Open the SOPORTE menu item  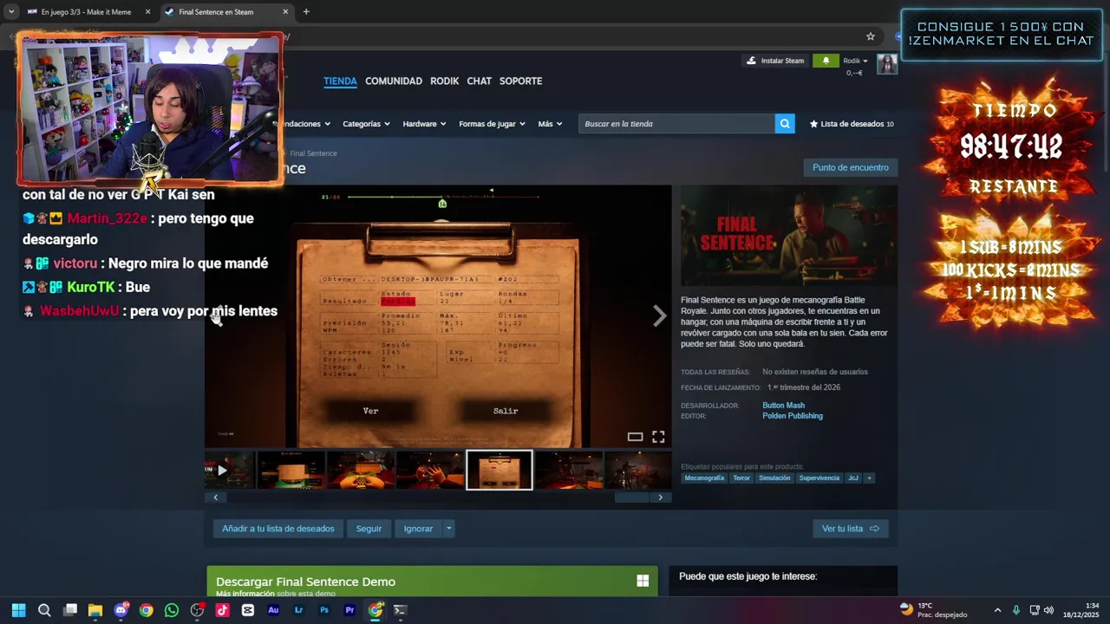[521, 81]
